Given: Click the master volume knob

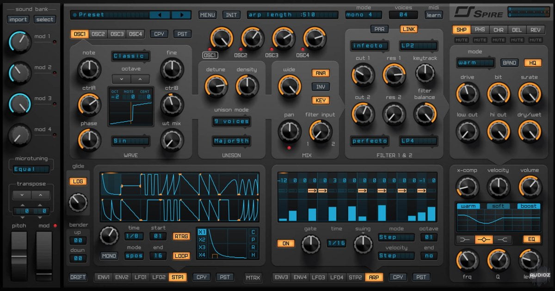Looking at the screenshot, I should point(530,187).
